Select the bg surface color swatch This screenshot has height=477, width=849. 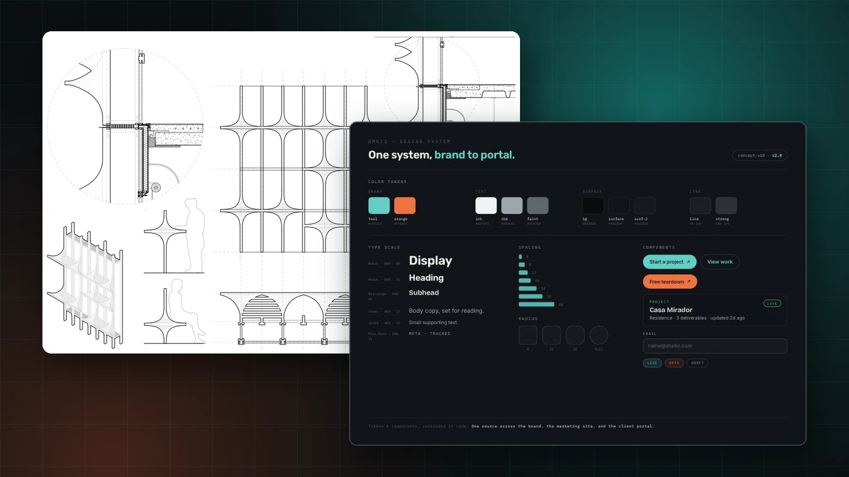coord(593,205)
